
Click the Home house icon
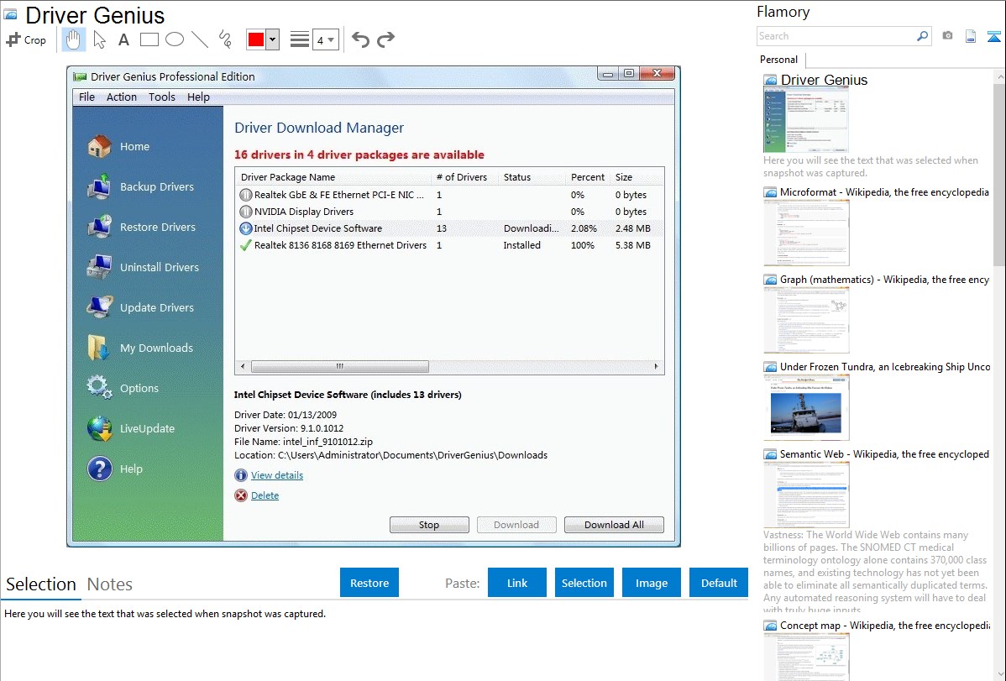coord(99,146)
